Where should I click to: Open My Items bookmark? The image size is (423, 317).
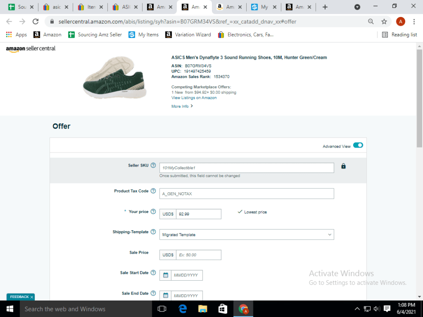tap(143, 35)
